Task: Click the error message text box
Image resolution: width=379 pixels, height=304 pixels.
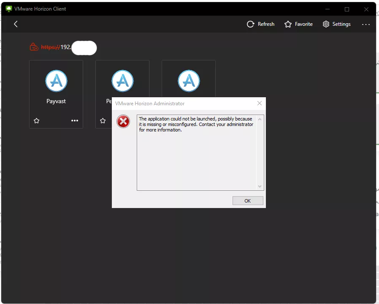Action: pyautogui.click(x=200, y=153)
